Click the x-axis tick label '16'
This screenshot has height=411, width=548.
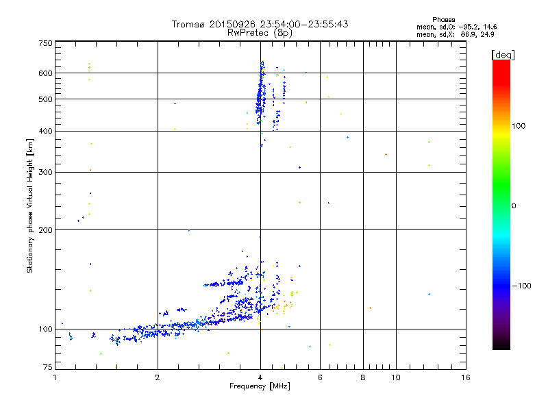point(466,377)
